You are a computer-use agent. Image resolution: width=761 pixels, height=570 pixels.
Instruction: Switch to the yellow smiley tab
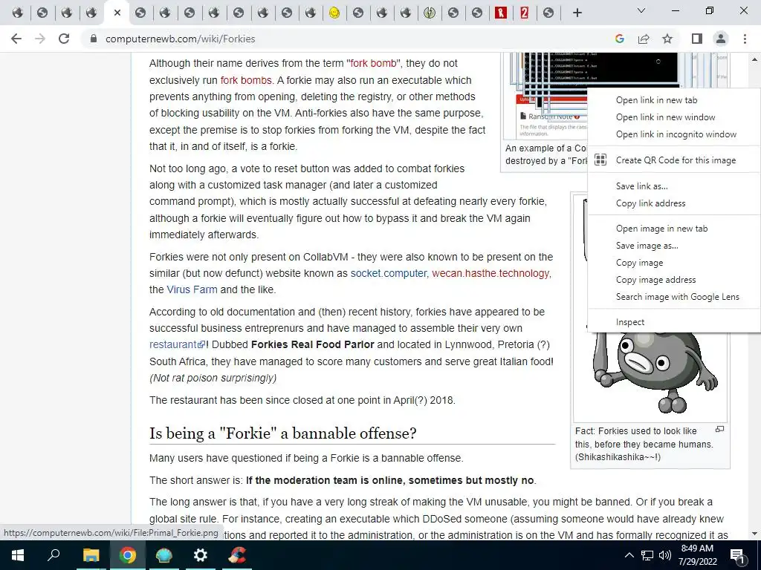334,13
